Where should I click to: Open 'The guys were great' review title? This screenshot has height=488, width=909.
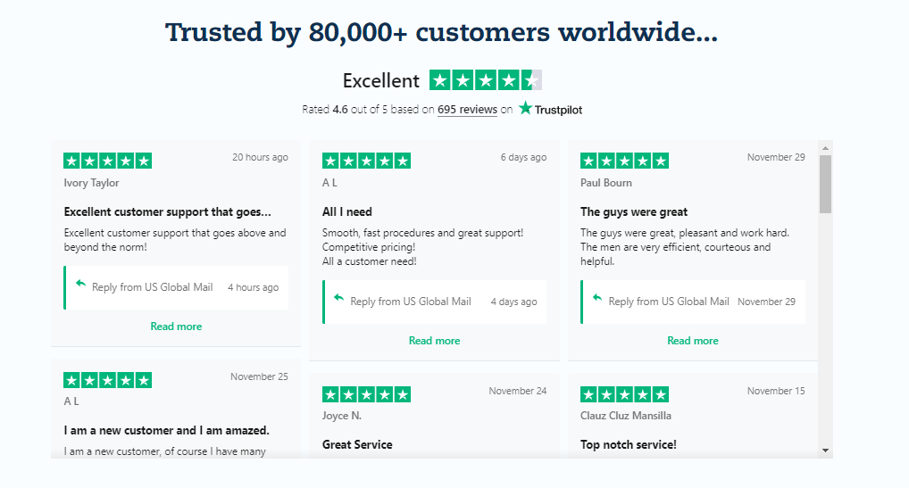634,212
